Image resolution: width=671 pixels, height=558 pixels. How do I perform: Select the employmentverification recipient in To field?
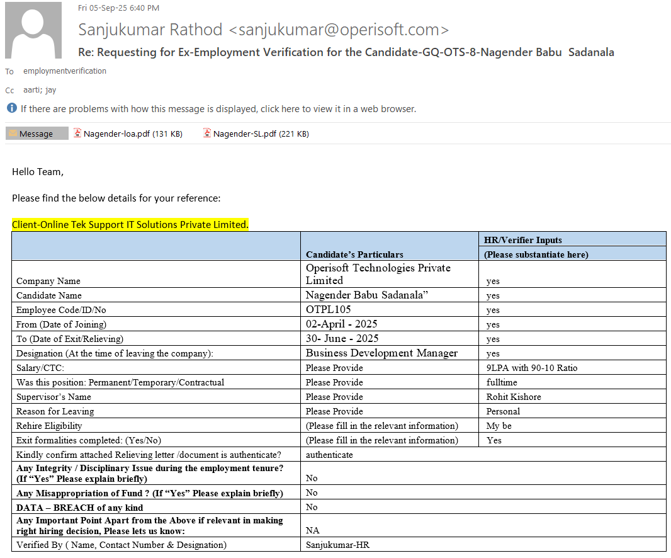[65, 71]
